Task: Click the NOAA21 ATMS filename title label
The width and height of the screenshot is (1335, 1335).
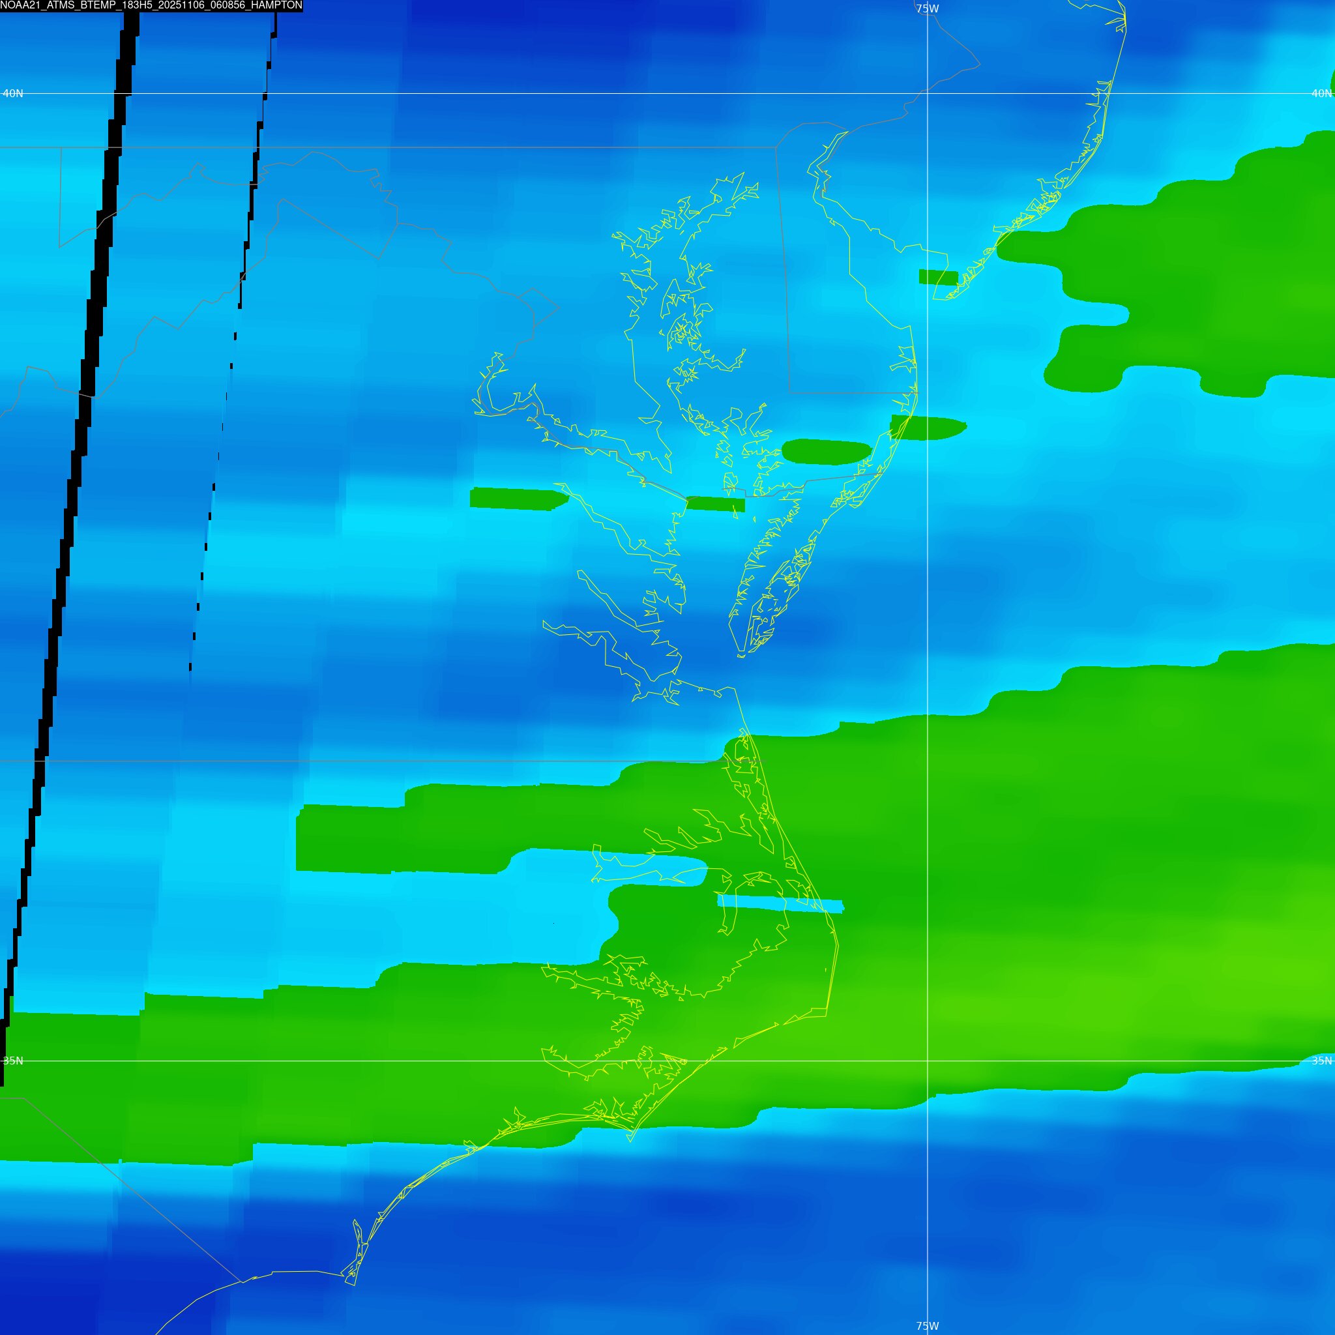Action: tap(151, 5)
